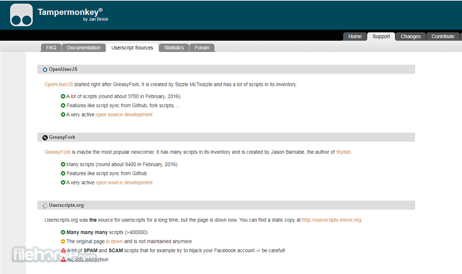Follow the GreasyFork link in the description

coord(57,152)
